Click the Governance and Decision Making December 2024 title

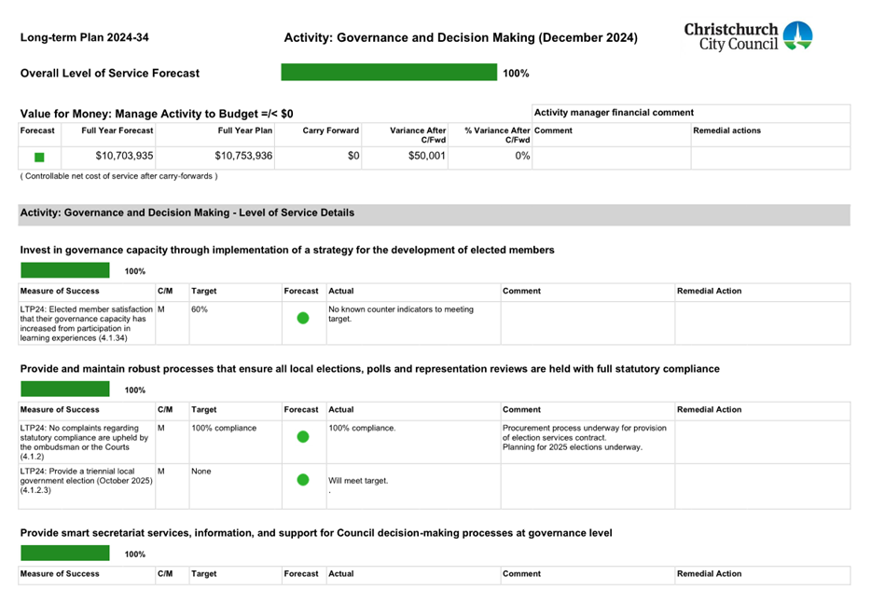click(x=461, y=38)
